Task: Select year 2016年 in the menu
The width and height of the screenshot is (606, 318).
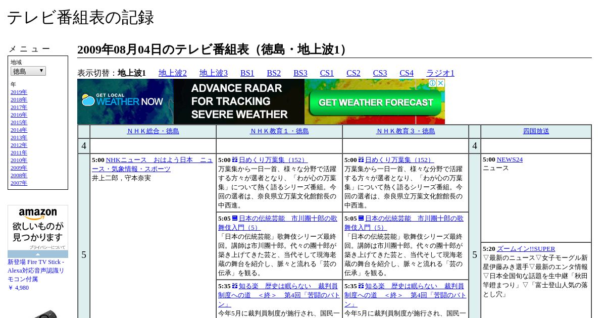Action: point(19,115)
